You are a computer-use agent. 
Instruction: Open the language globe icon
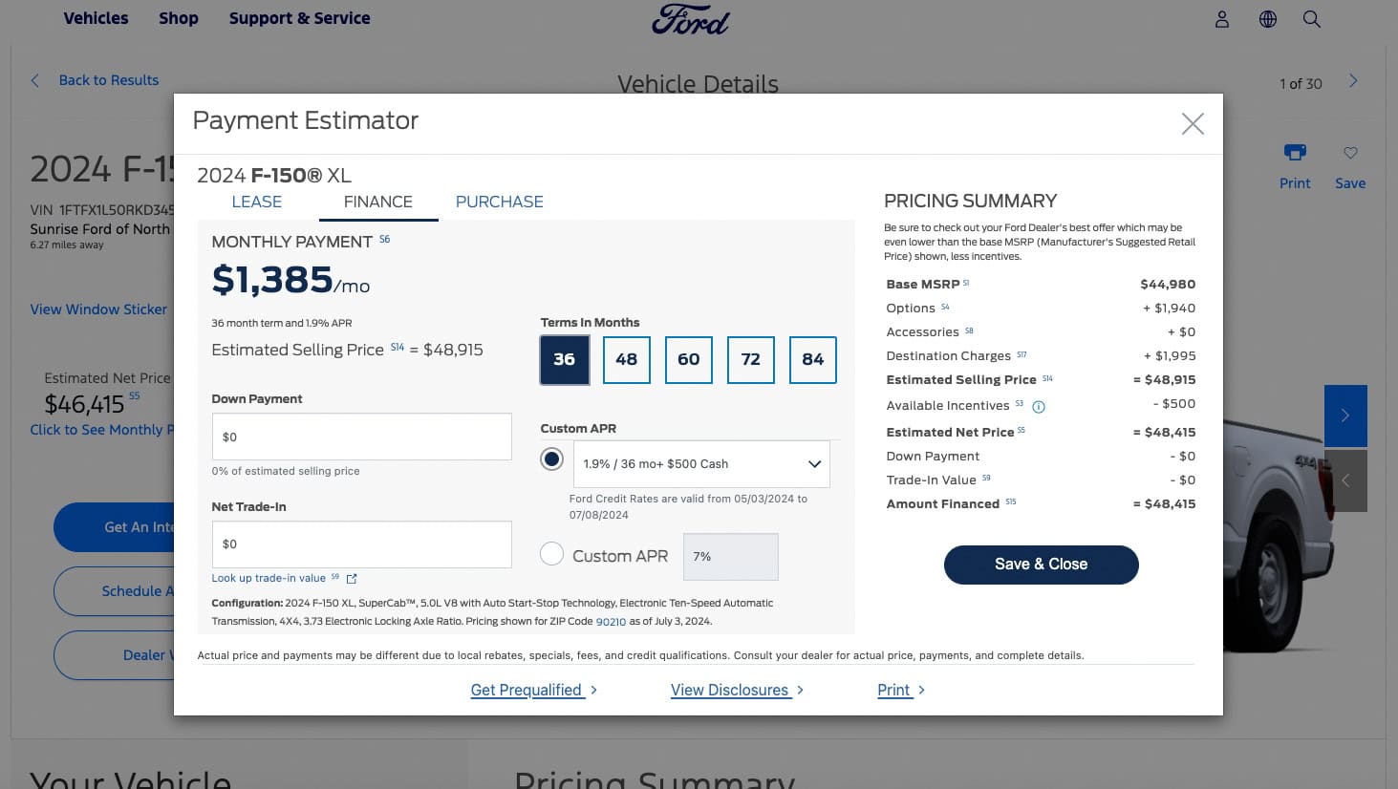point(1268,19)
